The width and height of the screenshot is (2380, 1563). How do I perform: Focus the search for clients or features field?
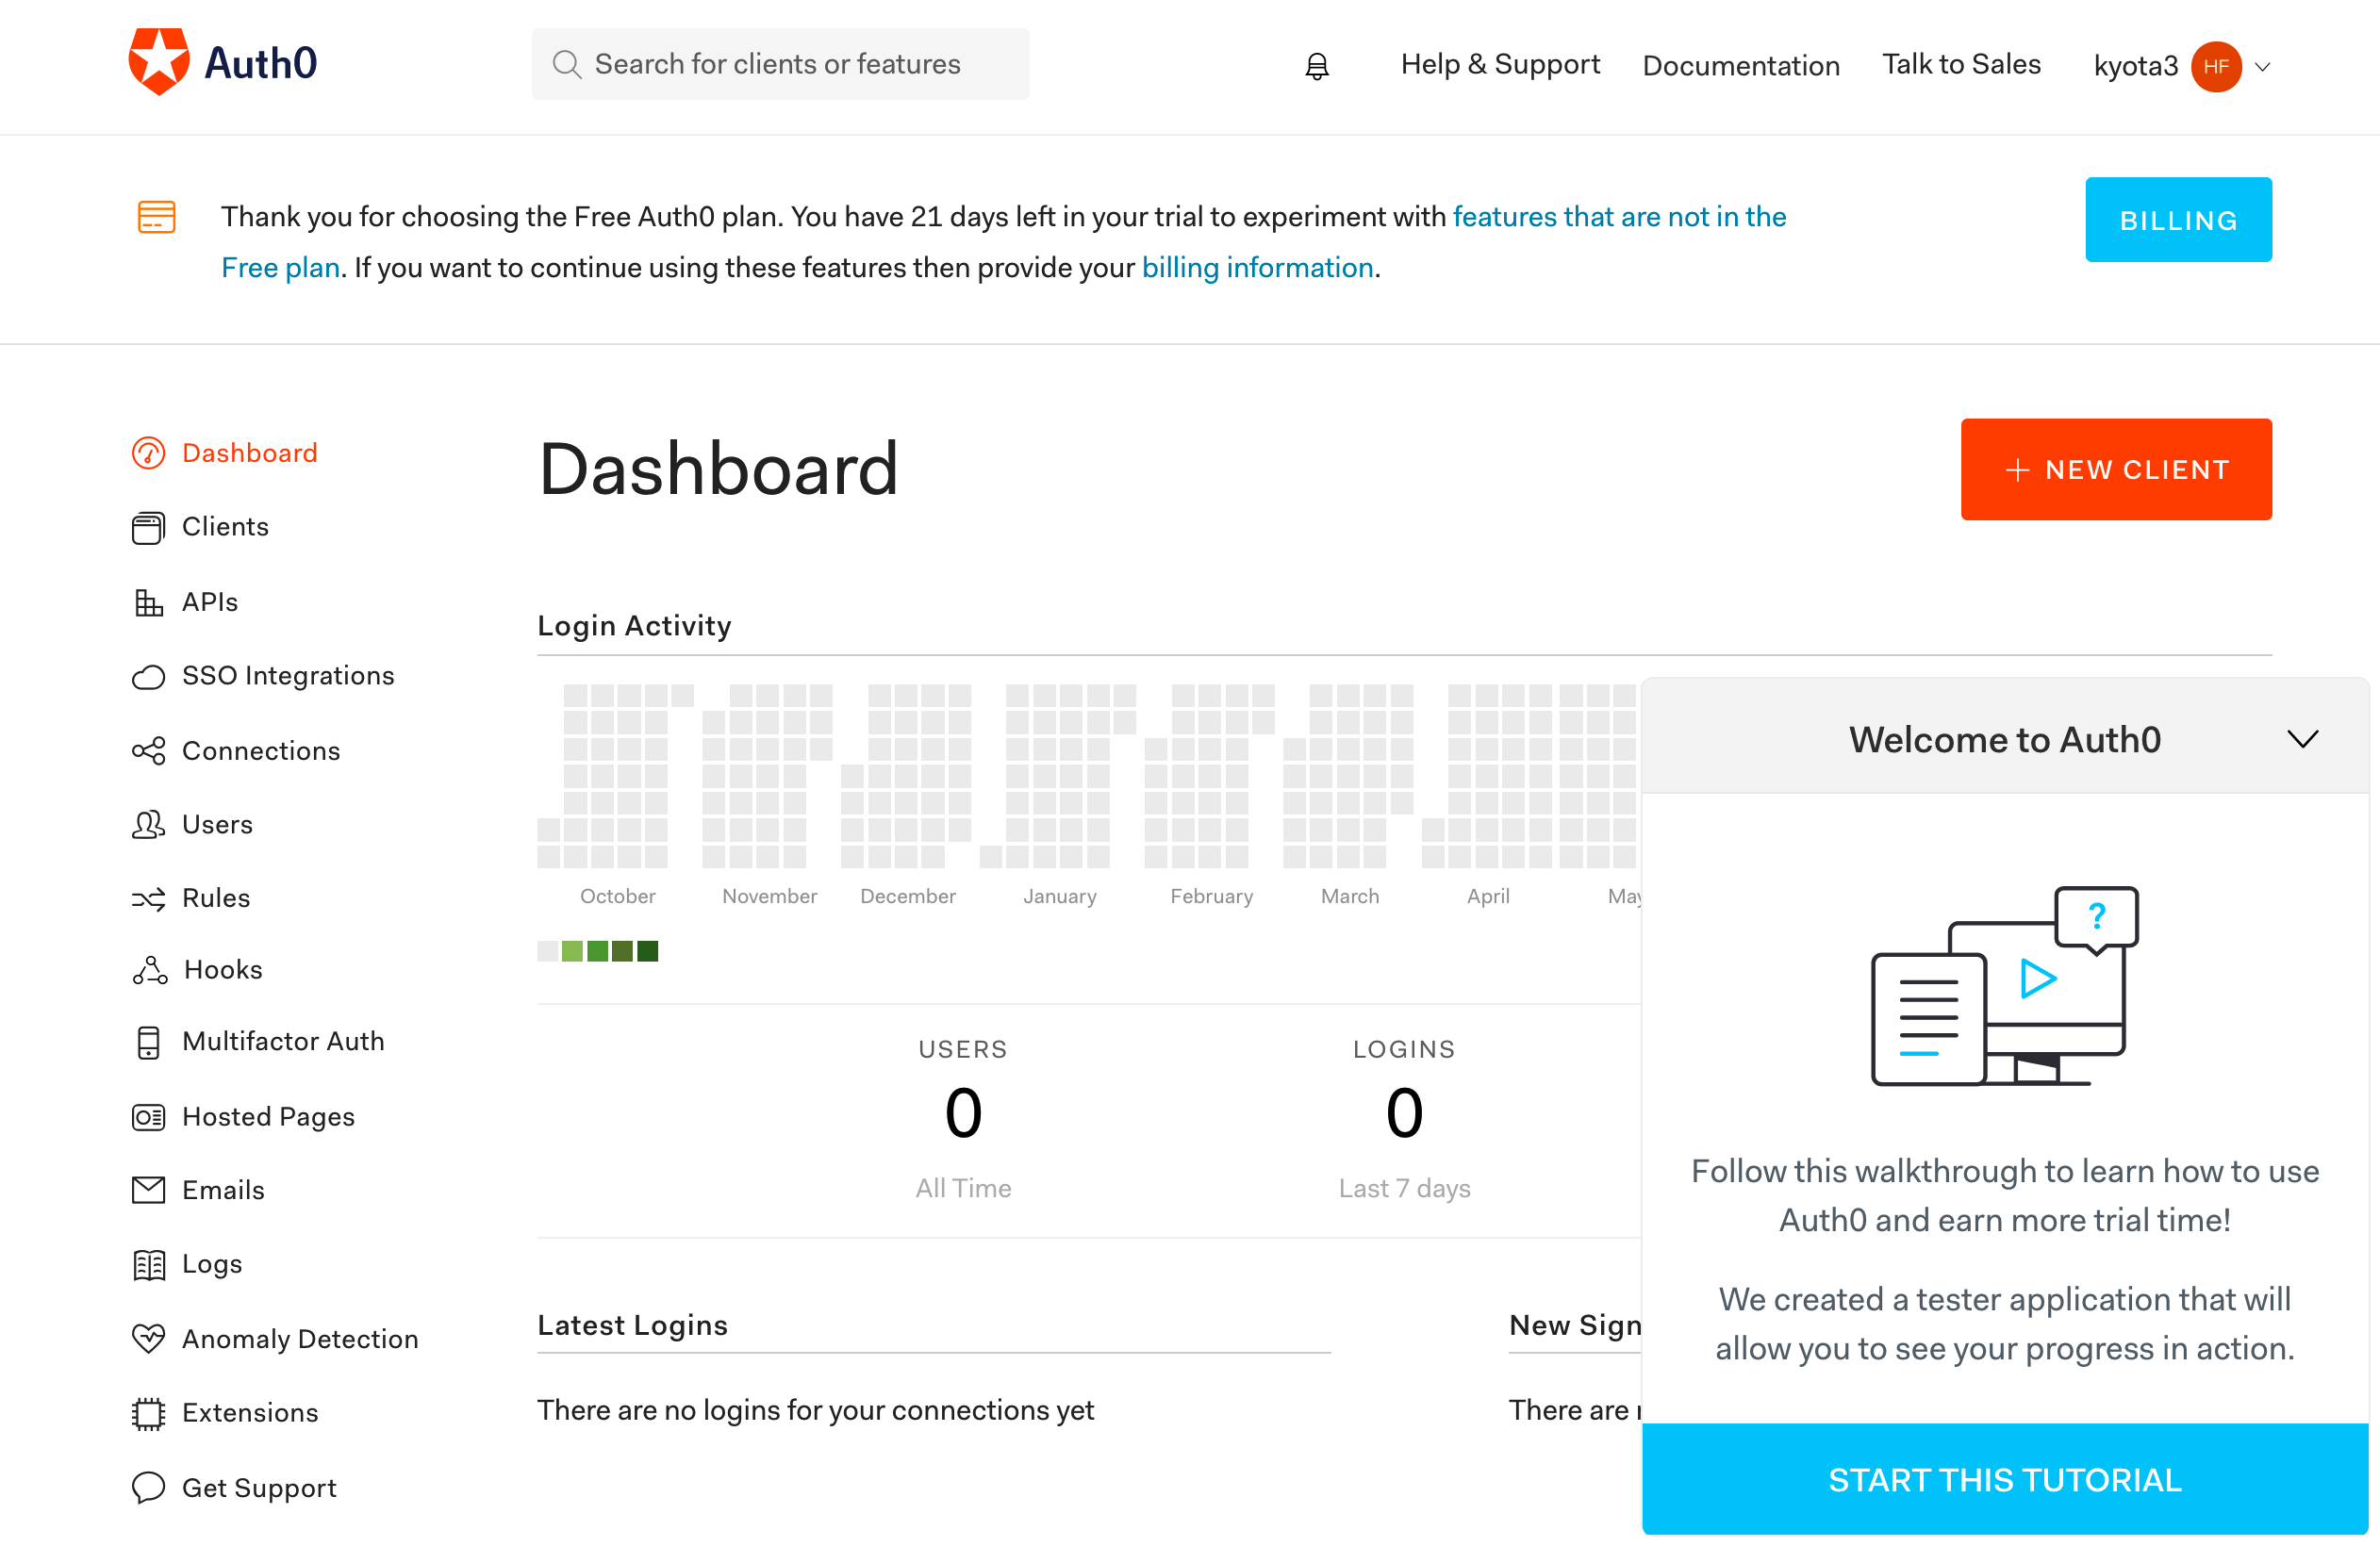tap(780, 64)
